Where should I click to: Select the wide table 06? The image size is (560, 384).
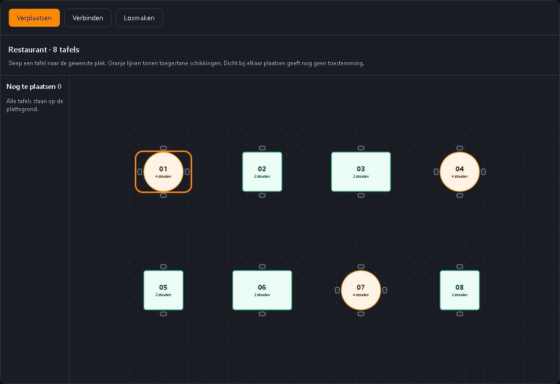[262, 290]
